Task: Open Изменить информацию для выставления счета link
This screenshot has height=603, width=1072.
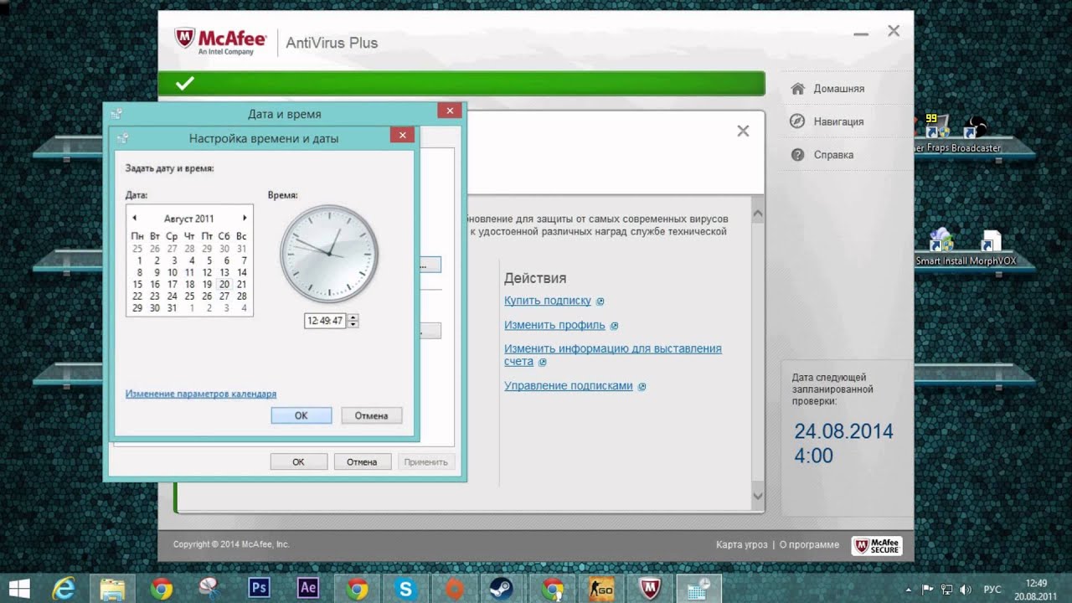Action: pos(613,355)
